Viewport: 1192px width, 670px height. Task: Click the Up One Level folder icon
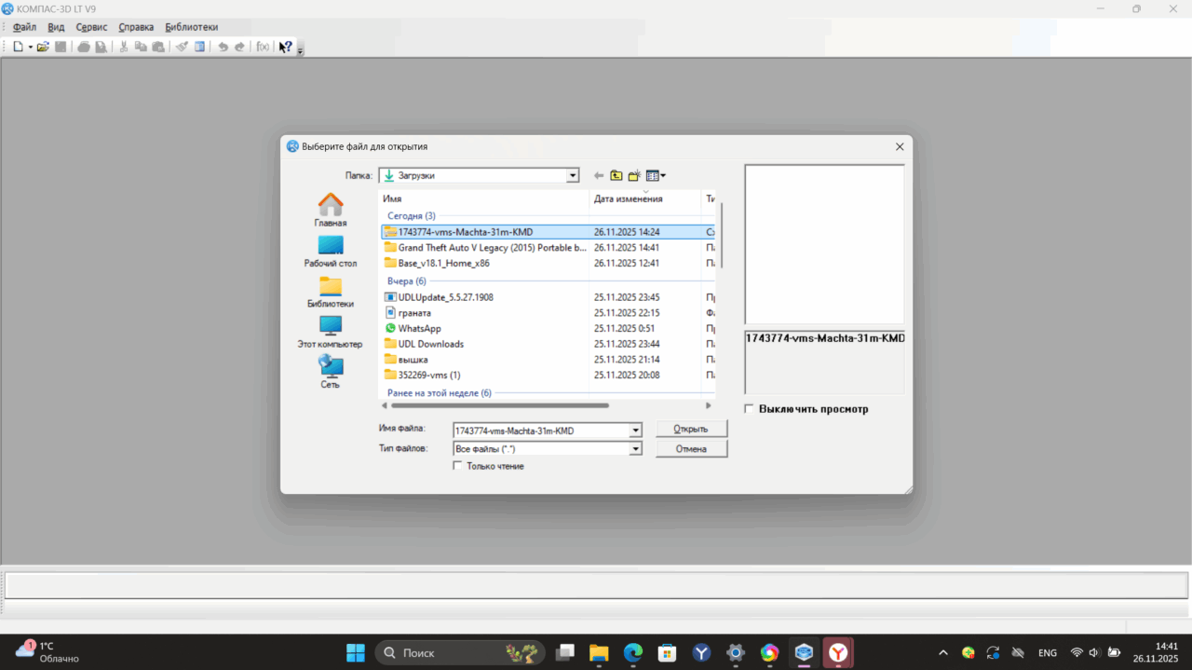(616, 175)
